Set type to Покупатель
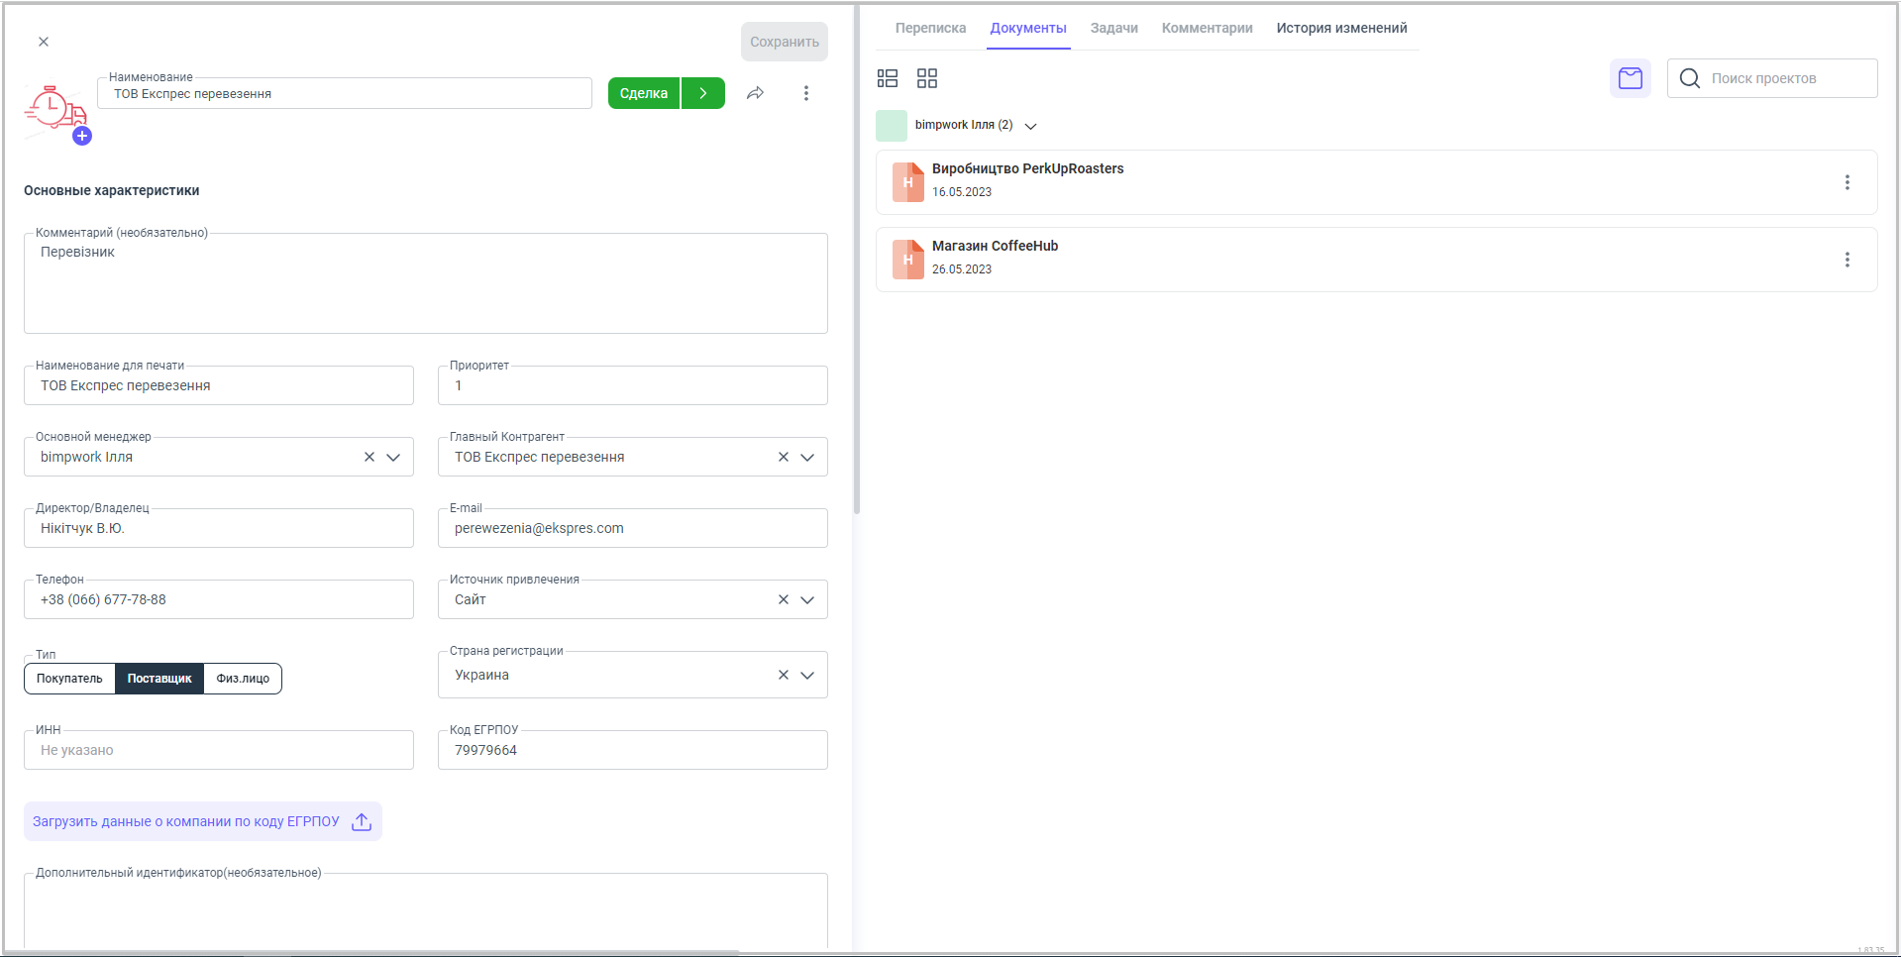Screen dimensions: 1901x957 [x=69, y=679]
